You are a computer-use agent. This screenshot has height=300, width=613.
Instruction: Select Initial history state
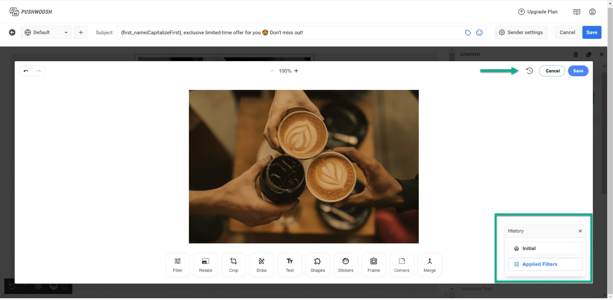click(x=545, y=248)
